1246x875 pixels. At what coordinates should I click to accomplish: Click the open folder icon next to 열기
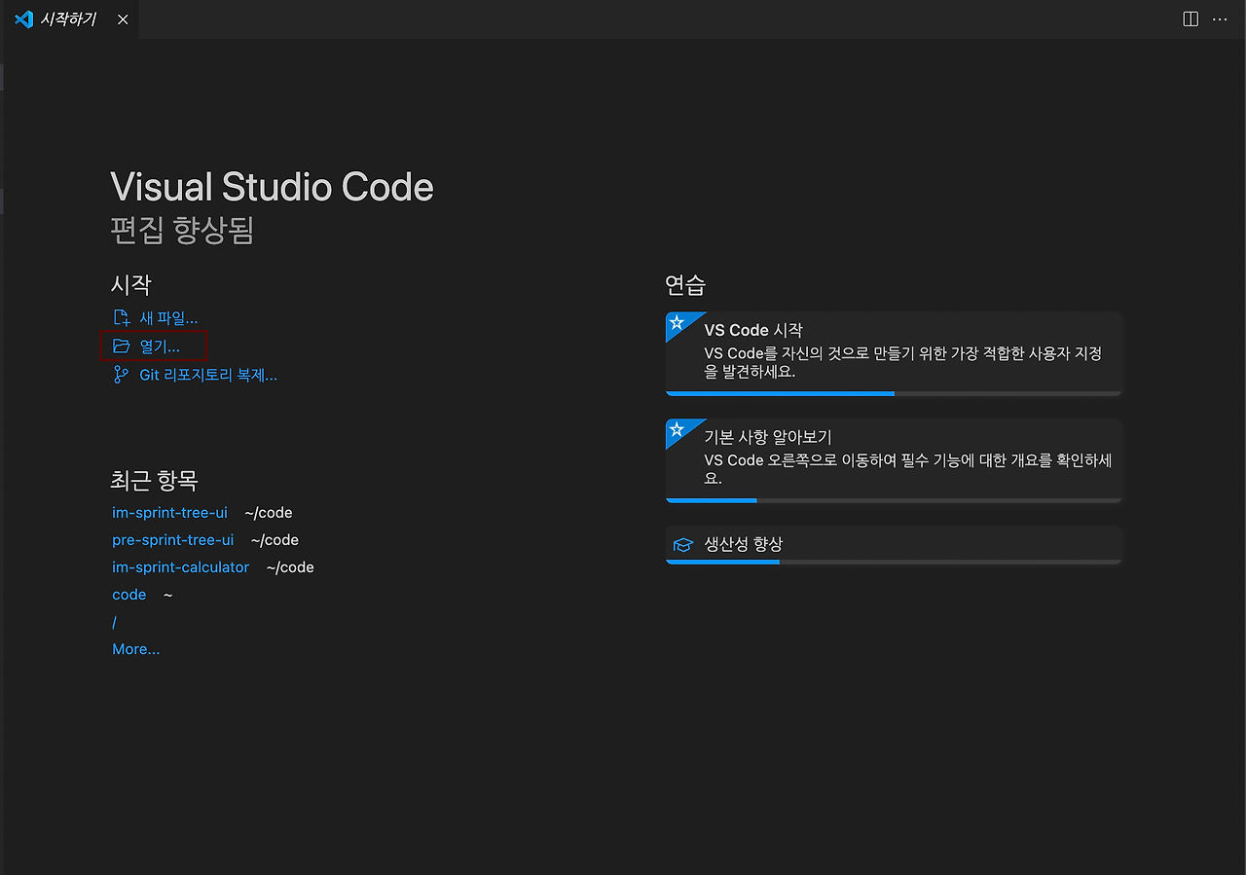coord(122,346)
